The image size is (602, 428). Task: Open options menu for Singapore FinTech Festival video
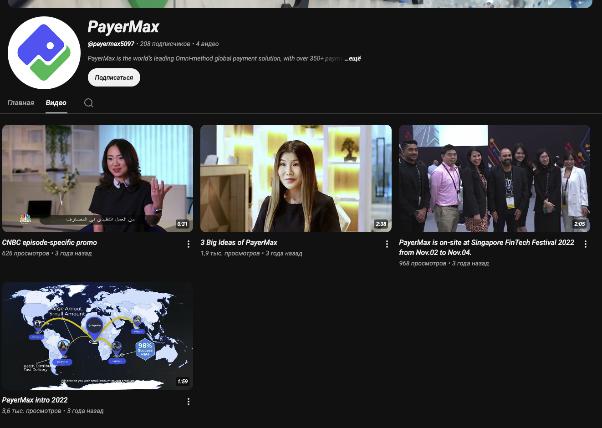tap(586, 244)
